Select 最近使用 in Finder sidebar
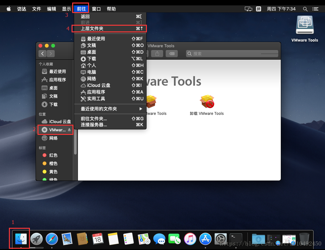The image size is (325, 250). coord(54,72)
